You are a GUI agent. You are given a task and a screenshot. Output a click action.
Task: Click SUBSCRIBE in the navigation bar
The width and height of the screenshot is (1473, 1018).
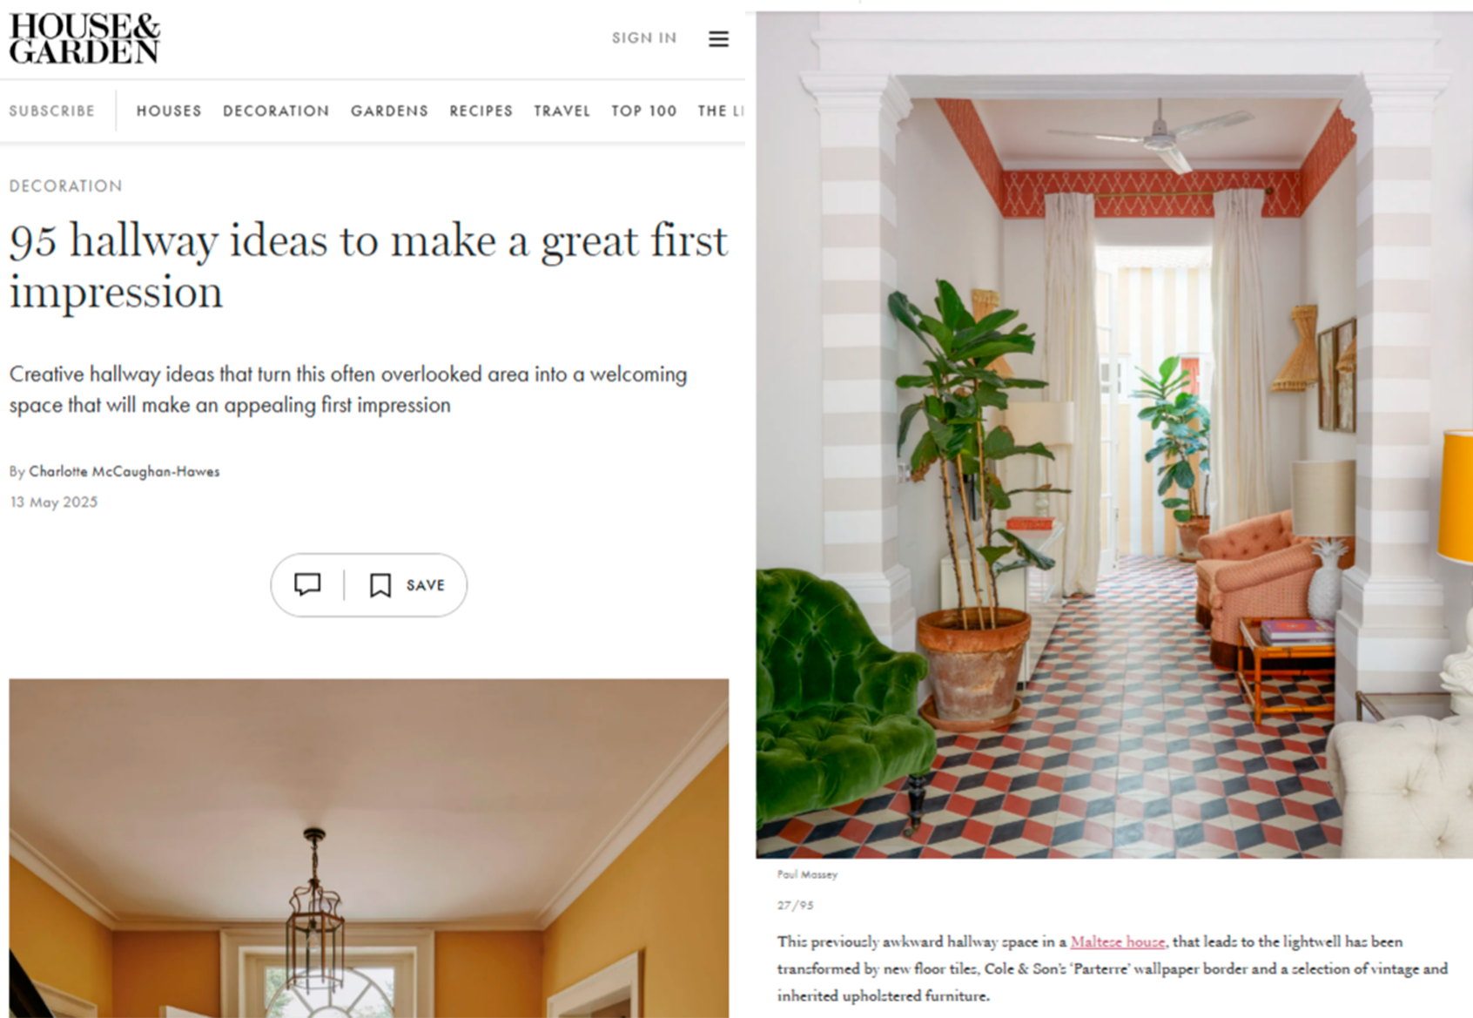(52, 111)
